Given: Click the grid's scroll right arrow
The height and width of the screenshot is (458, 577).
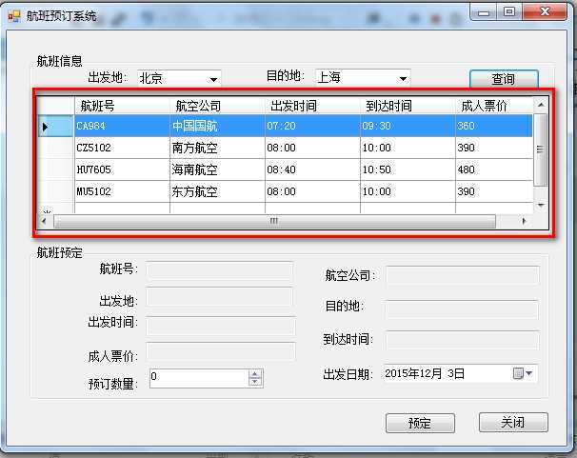Looking at the screenshot, I should click(x=524, y=221).
